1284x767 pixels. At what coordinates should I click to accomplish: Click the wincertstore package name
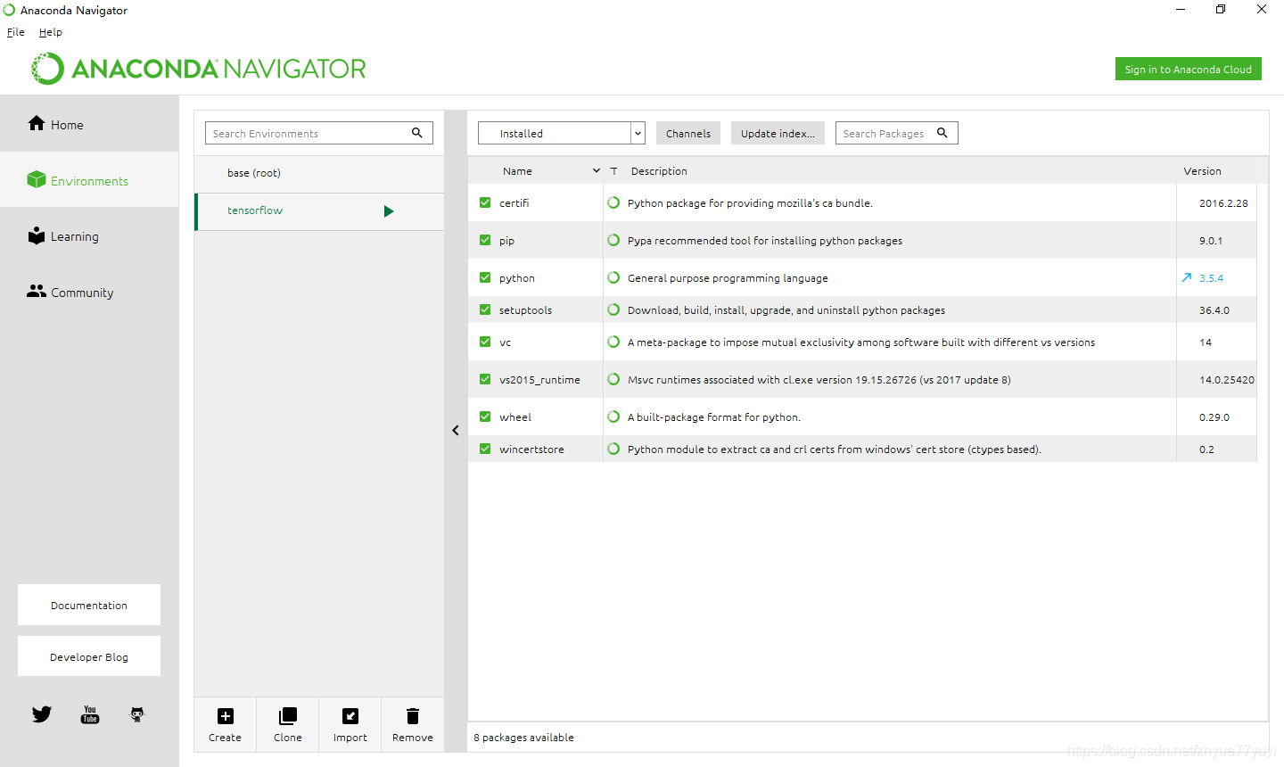pyautogui.click(x=531, y=449)
